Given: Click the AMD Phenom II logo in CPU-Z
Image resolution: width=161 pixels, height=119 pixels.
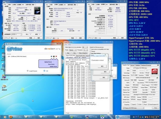Looking at the screenshot, I should click(37, 11).
